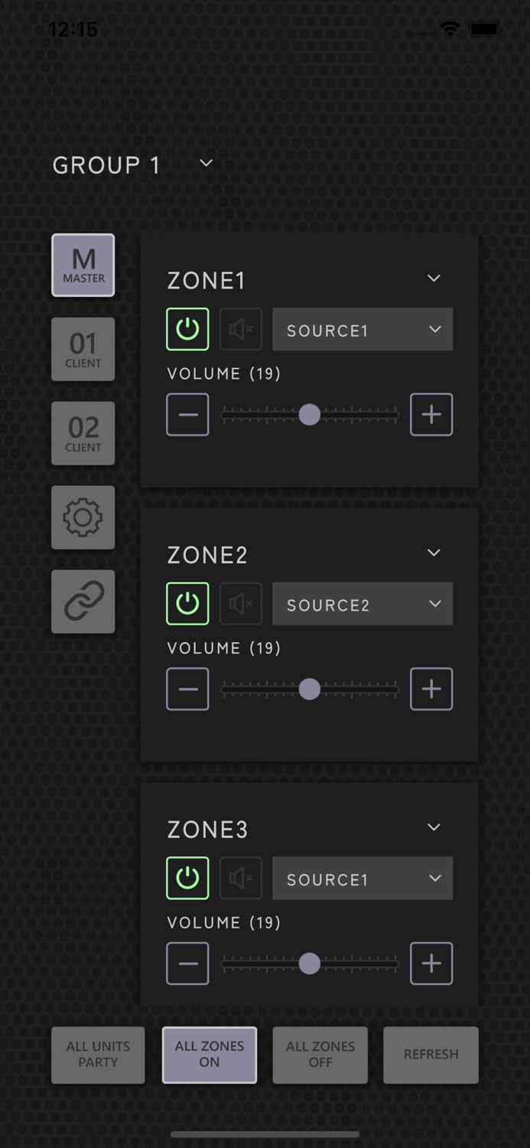Change SOURCE1 for ZONE1
This screenshot has height=1148, width=530.
pyautogui.click(x=363, y=329)
